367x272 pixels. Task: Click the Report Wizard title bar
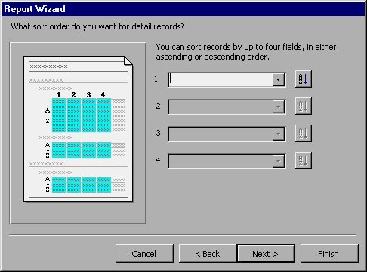click(x=183, y=9)
